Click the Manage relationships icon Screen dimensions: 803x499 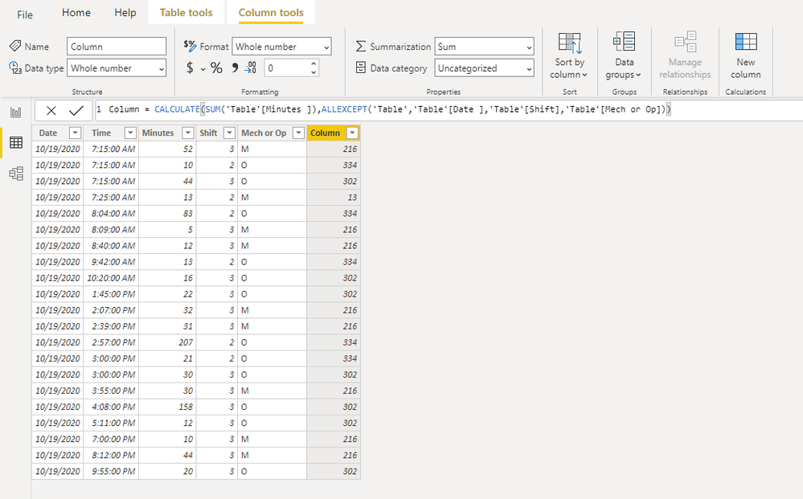tap(685, 42)
